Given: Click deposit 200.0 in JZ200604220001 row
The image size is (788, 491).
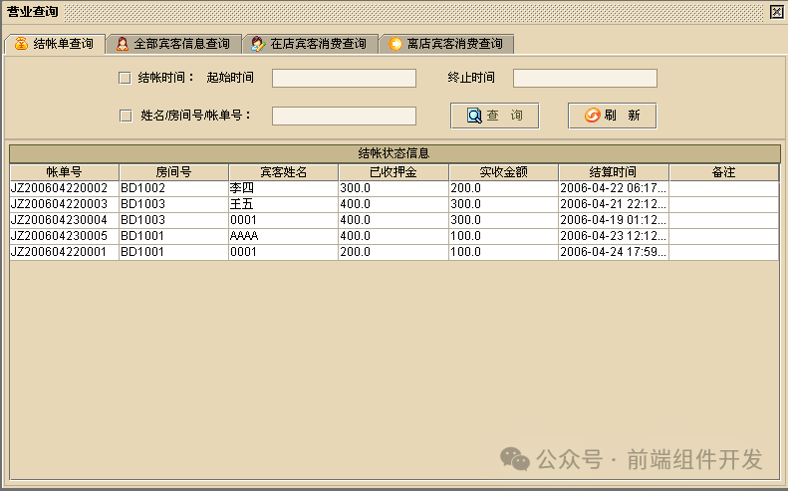Looking at the screenshot, I should (394, 252).
